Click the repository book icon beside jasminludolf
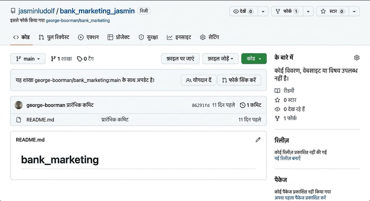The height and width of the screenshot is (201, 370). pos(13,11)
